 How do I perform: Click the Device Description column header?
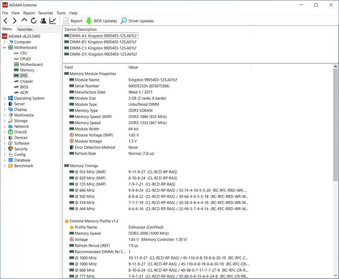tap(157, 29)
